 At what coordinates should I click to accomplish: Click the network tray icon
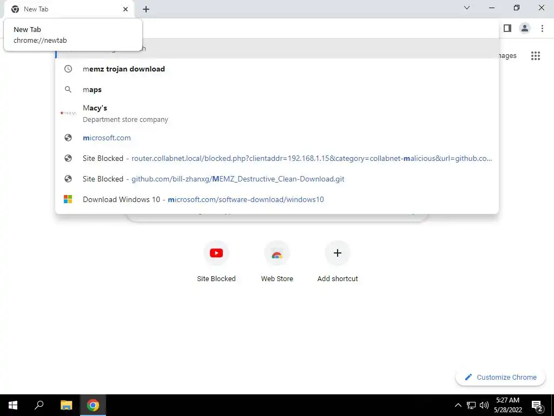pyautogui.click(x=471, y=405)
